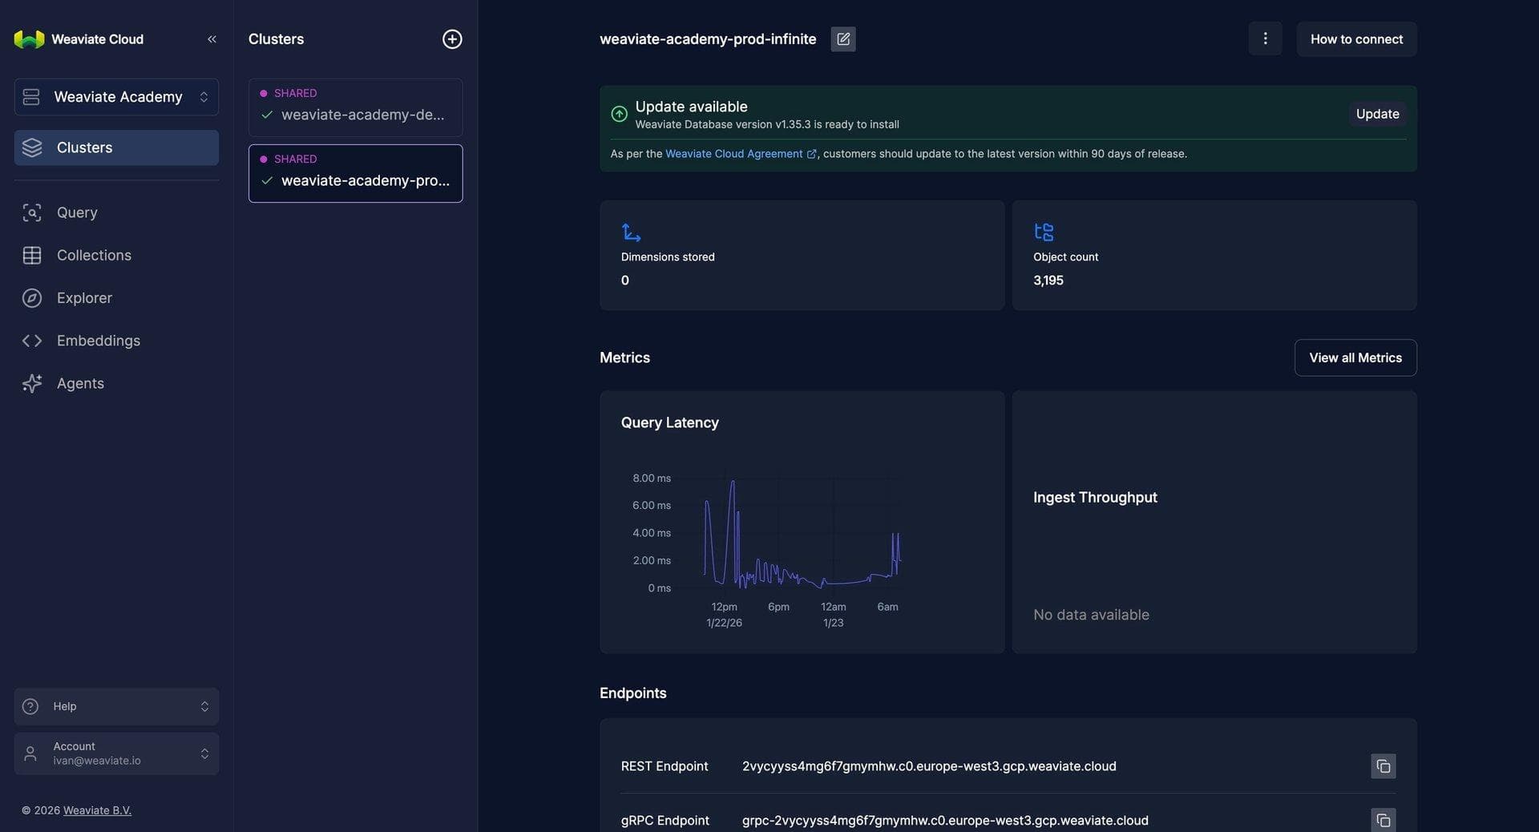Click the Endpoints section heading
Viewport: 1539px width, 832px height.
(632, 693)
